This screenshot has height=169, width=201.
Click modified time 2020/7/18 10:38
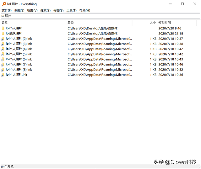(x=171, y=44)
